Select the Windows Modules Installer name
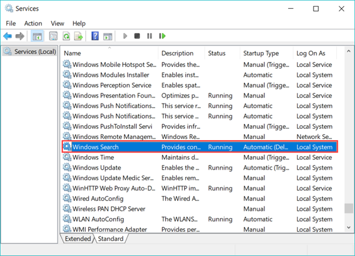 [x=111, y=75]
